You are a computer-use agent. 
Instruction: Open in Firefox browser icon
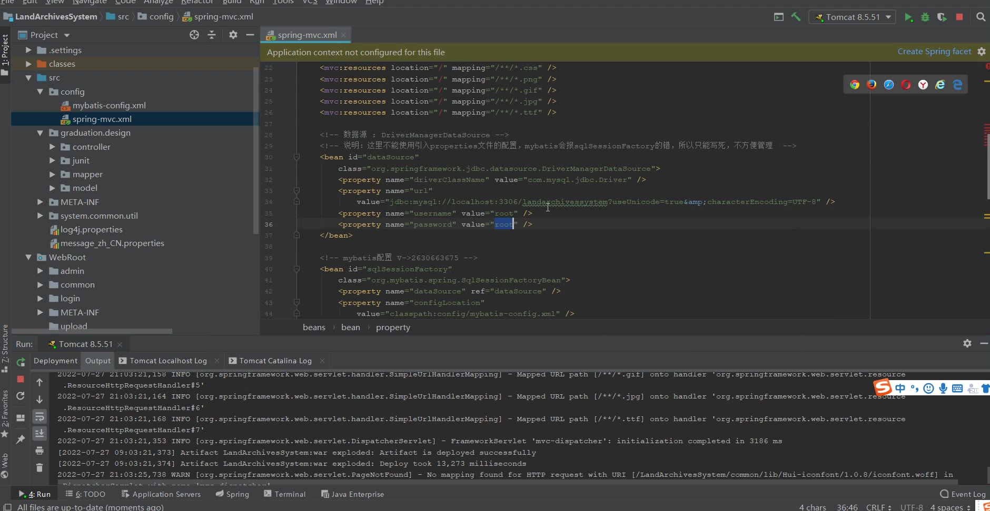[872, 85]
